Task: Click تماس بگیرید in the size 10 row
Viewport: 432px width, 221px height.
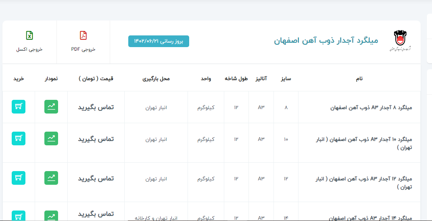Action: tap(96, 139)
